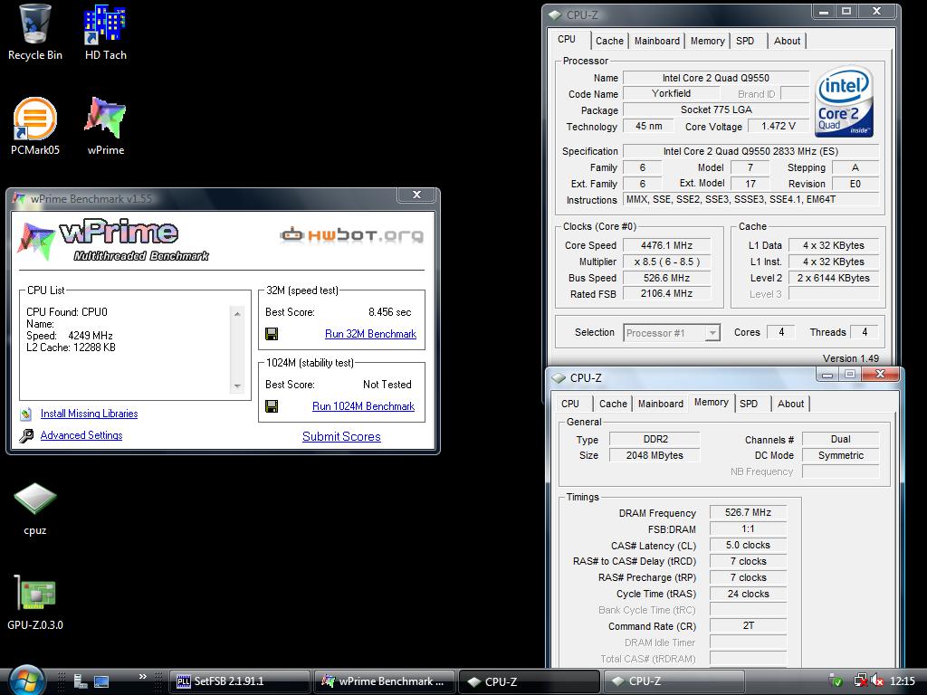Click the 32M Best Score 8.456 sec
This screenshot has height=695, width=927.
[389, 312]
